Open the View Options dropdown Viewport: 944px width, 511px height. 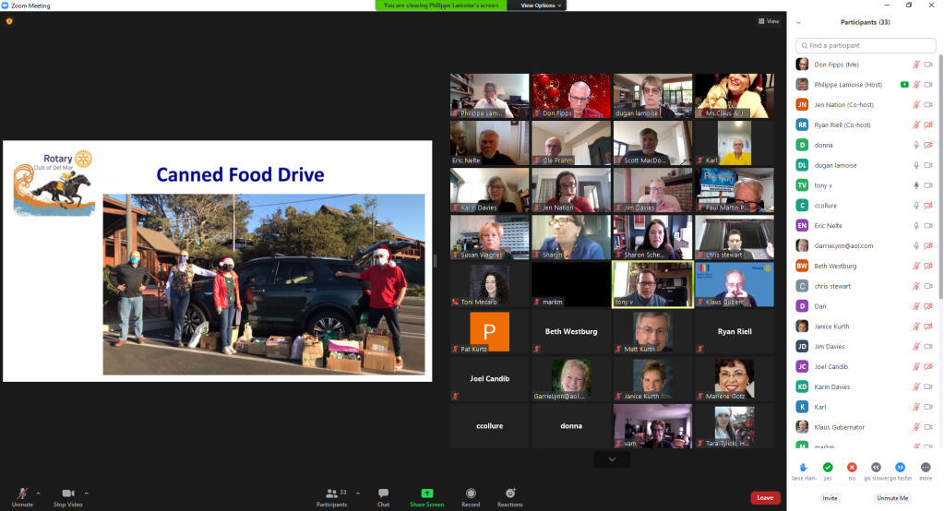coord(540,6)
